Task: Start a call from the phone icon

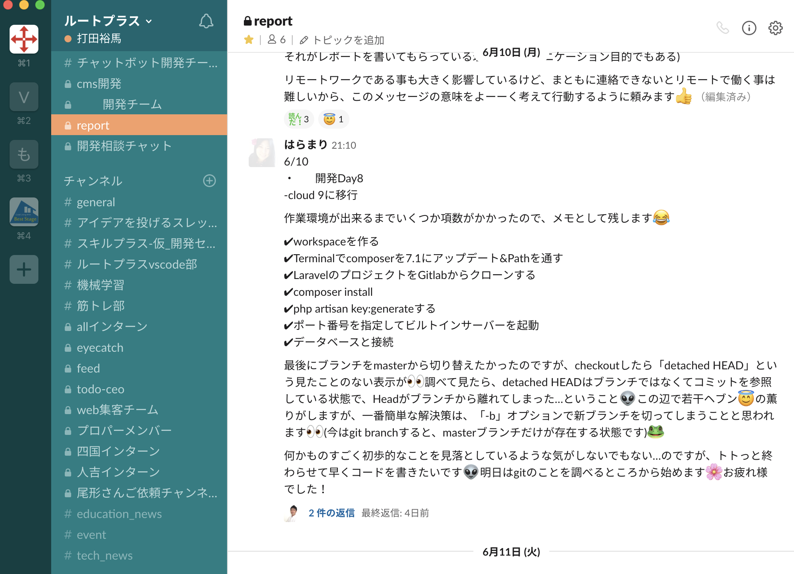Action: [x=723, y=28]
